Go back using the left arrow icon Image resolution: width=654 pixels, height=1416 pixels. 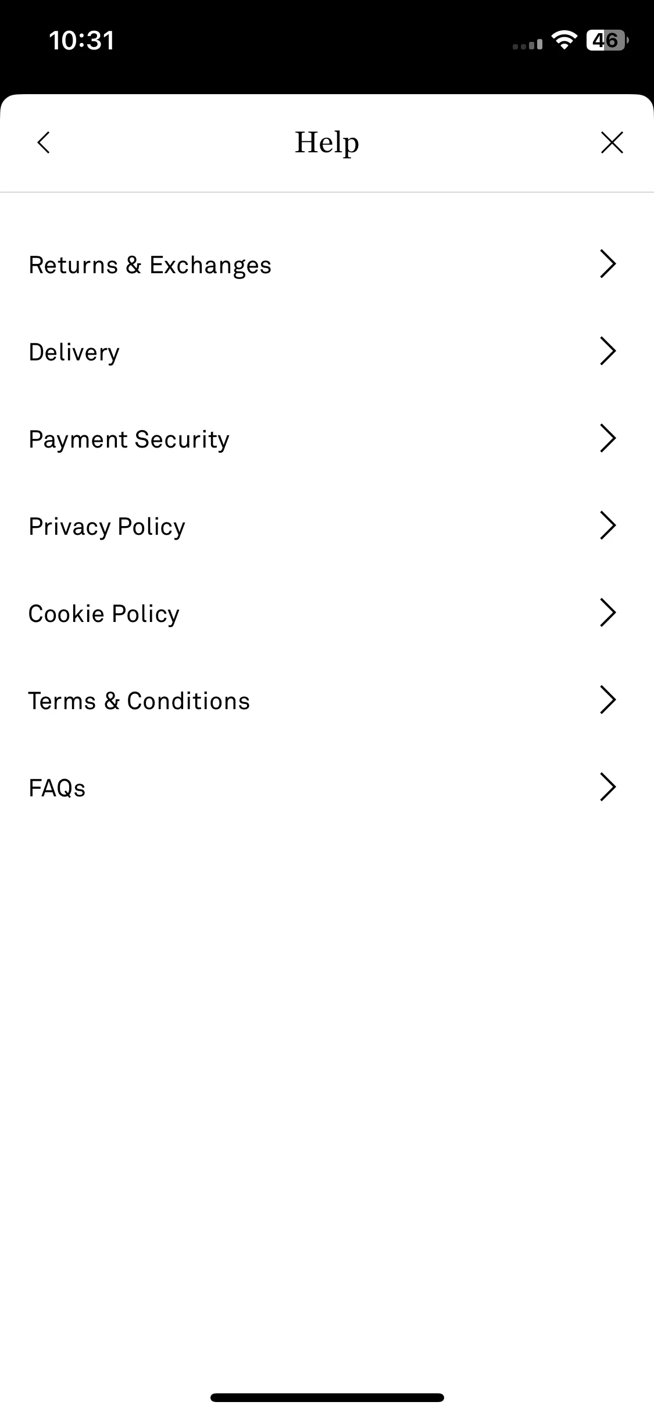(x=44, y=142)
